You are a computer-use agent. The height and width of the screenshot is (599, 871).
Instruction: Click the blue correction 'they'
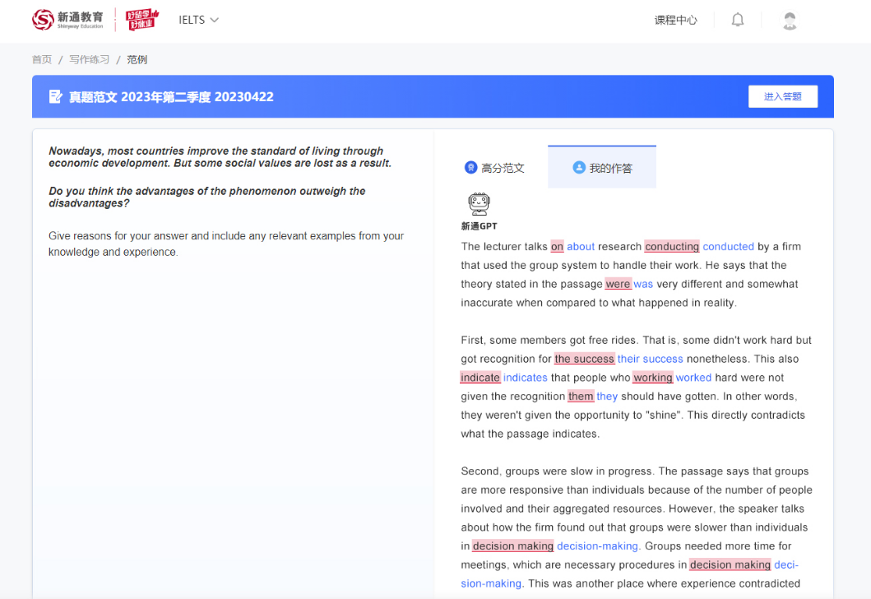[607, 397]
